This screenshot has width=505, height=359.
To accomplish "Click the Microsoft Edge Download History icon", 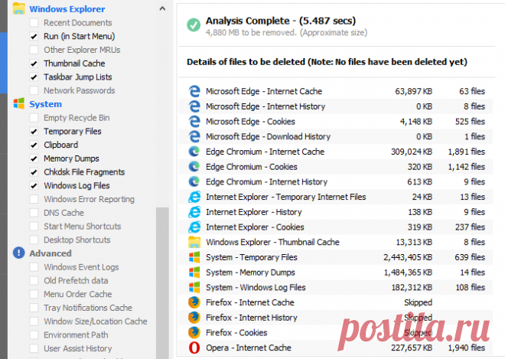I will (194, 137).
